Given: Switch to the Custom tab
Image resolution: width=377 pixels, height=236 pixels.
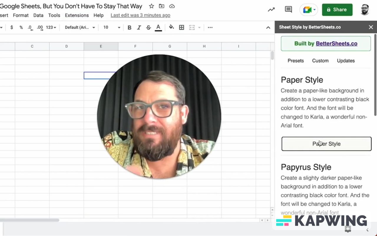Looking at the screenshot, I should (320, 61).
